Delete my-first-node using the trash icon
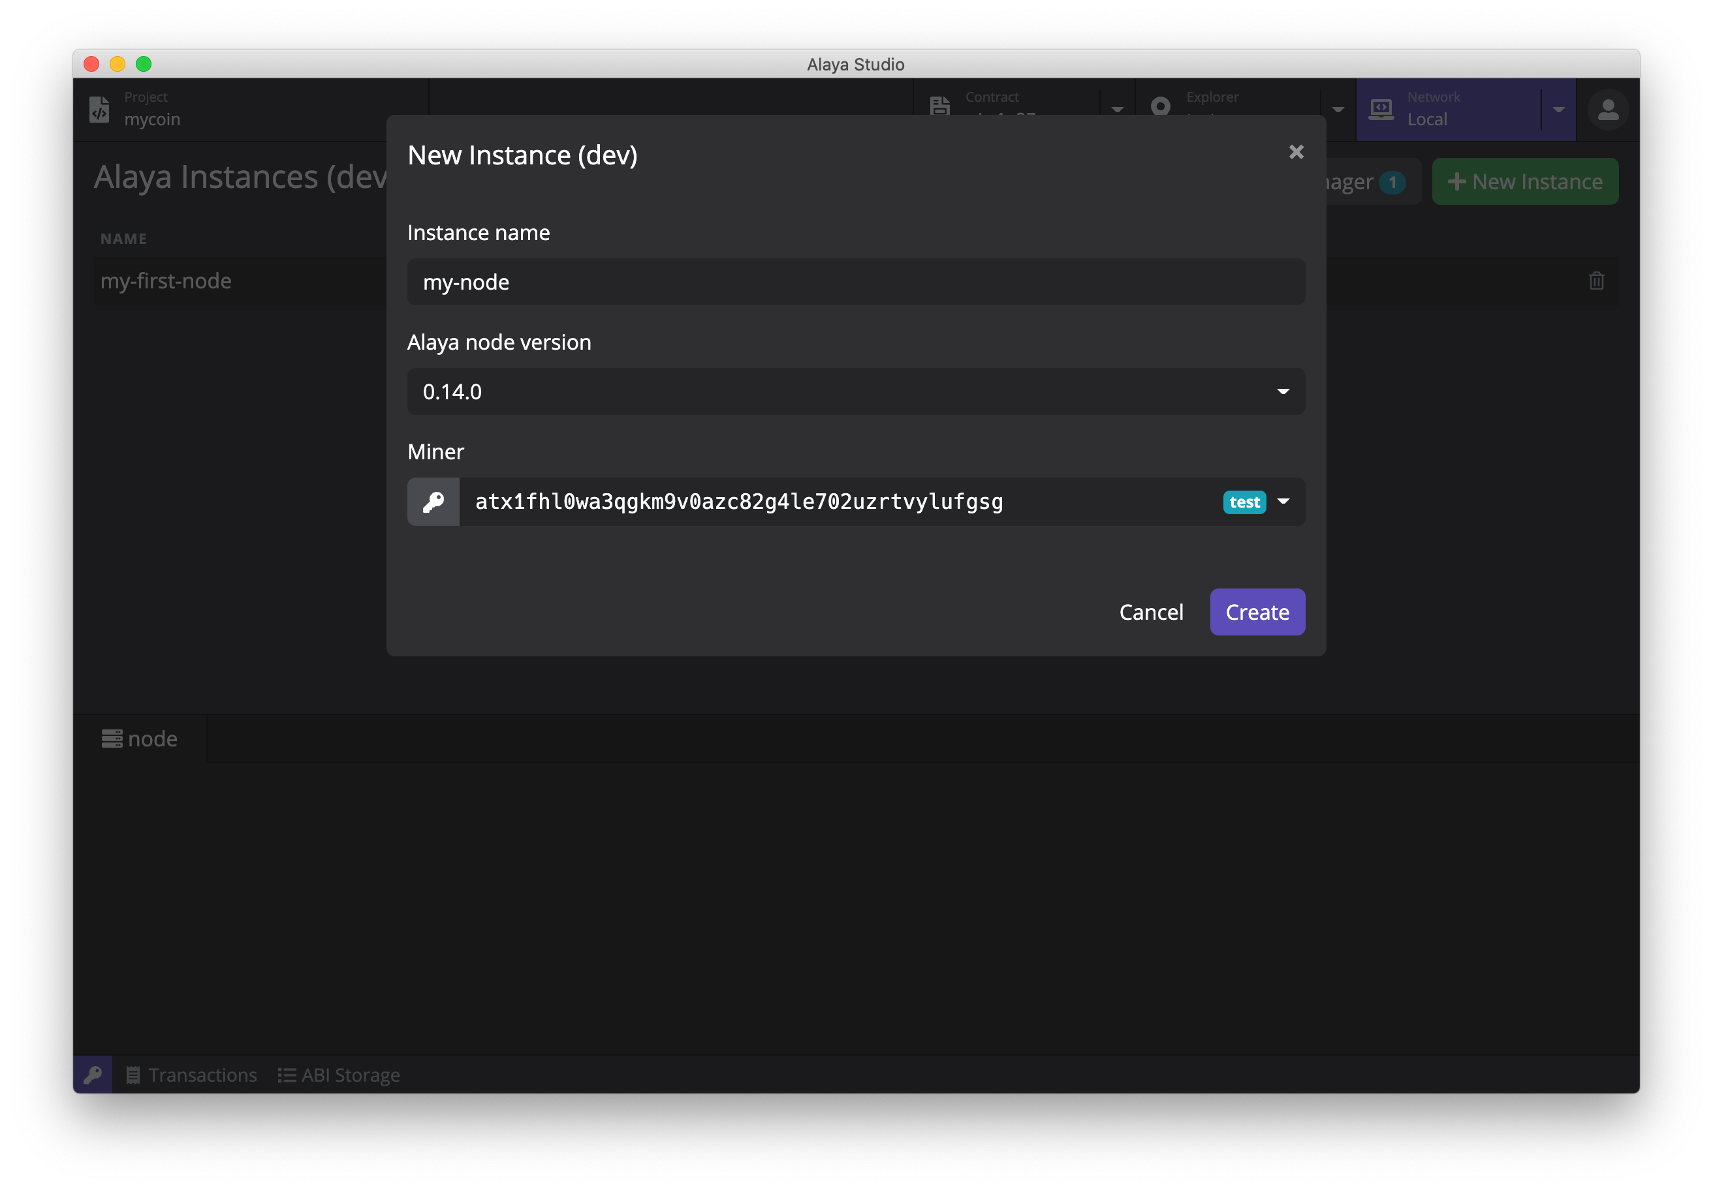Image resolution: width=1713 pixels, height=1190 pixels. click(1596, 281)
